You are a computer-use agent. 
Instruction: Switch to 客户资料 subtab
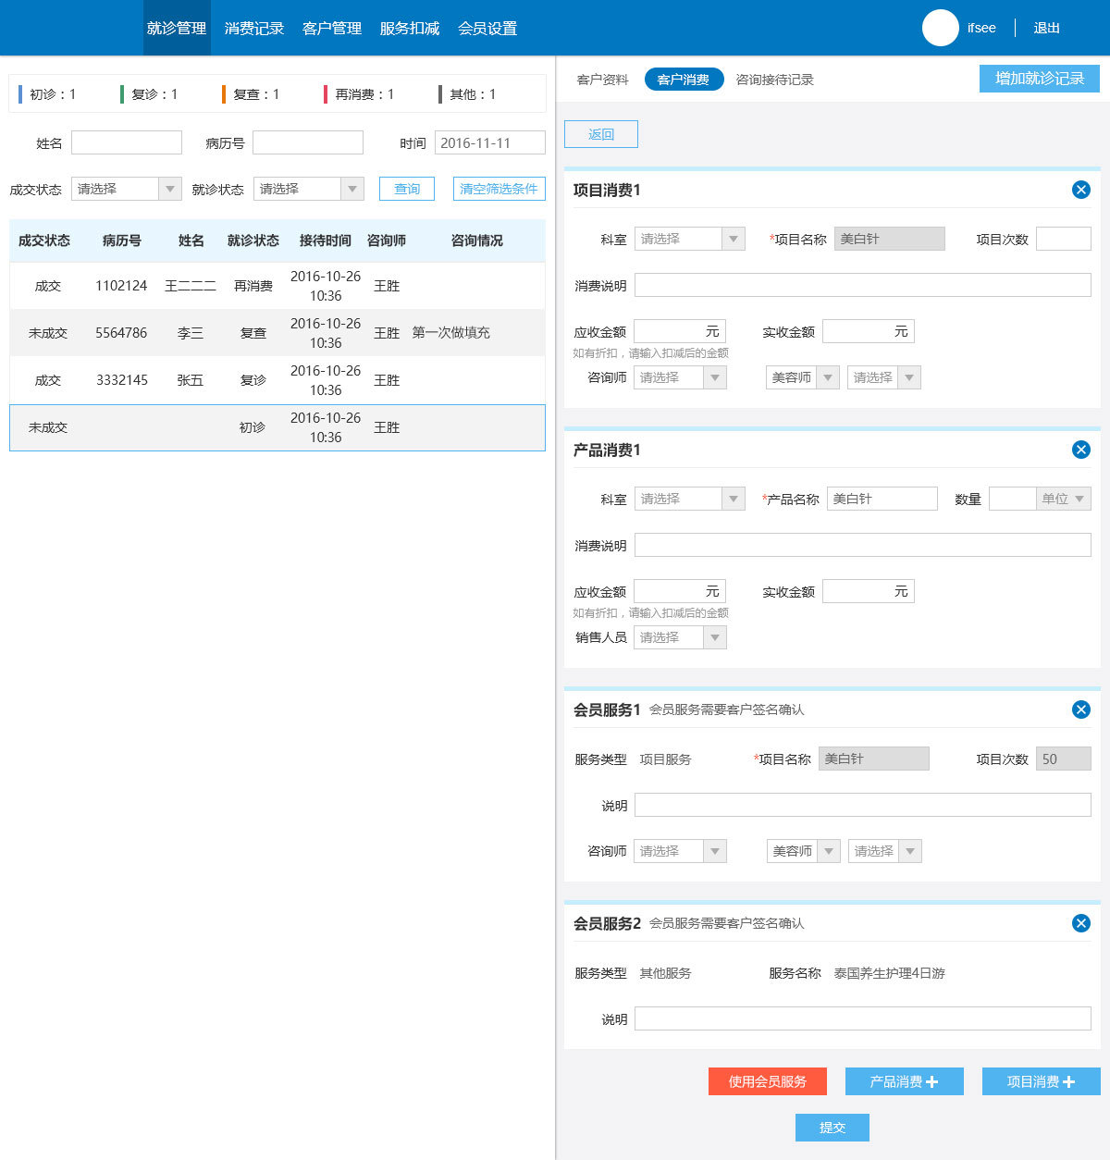[x=602, y=80]
